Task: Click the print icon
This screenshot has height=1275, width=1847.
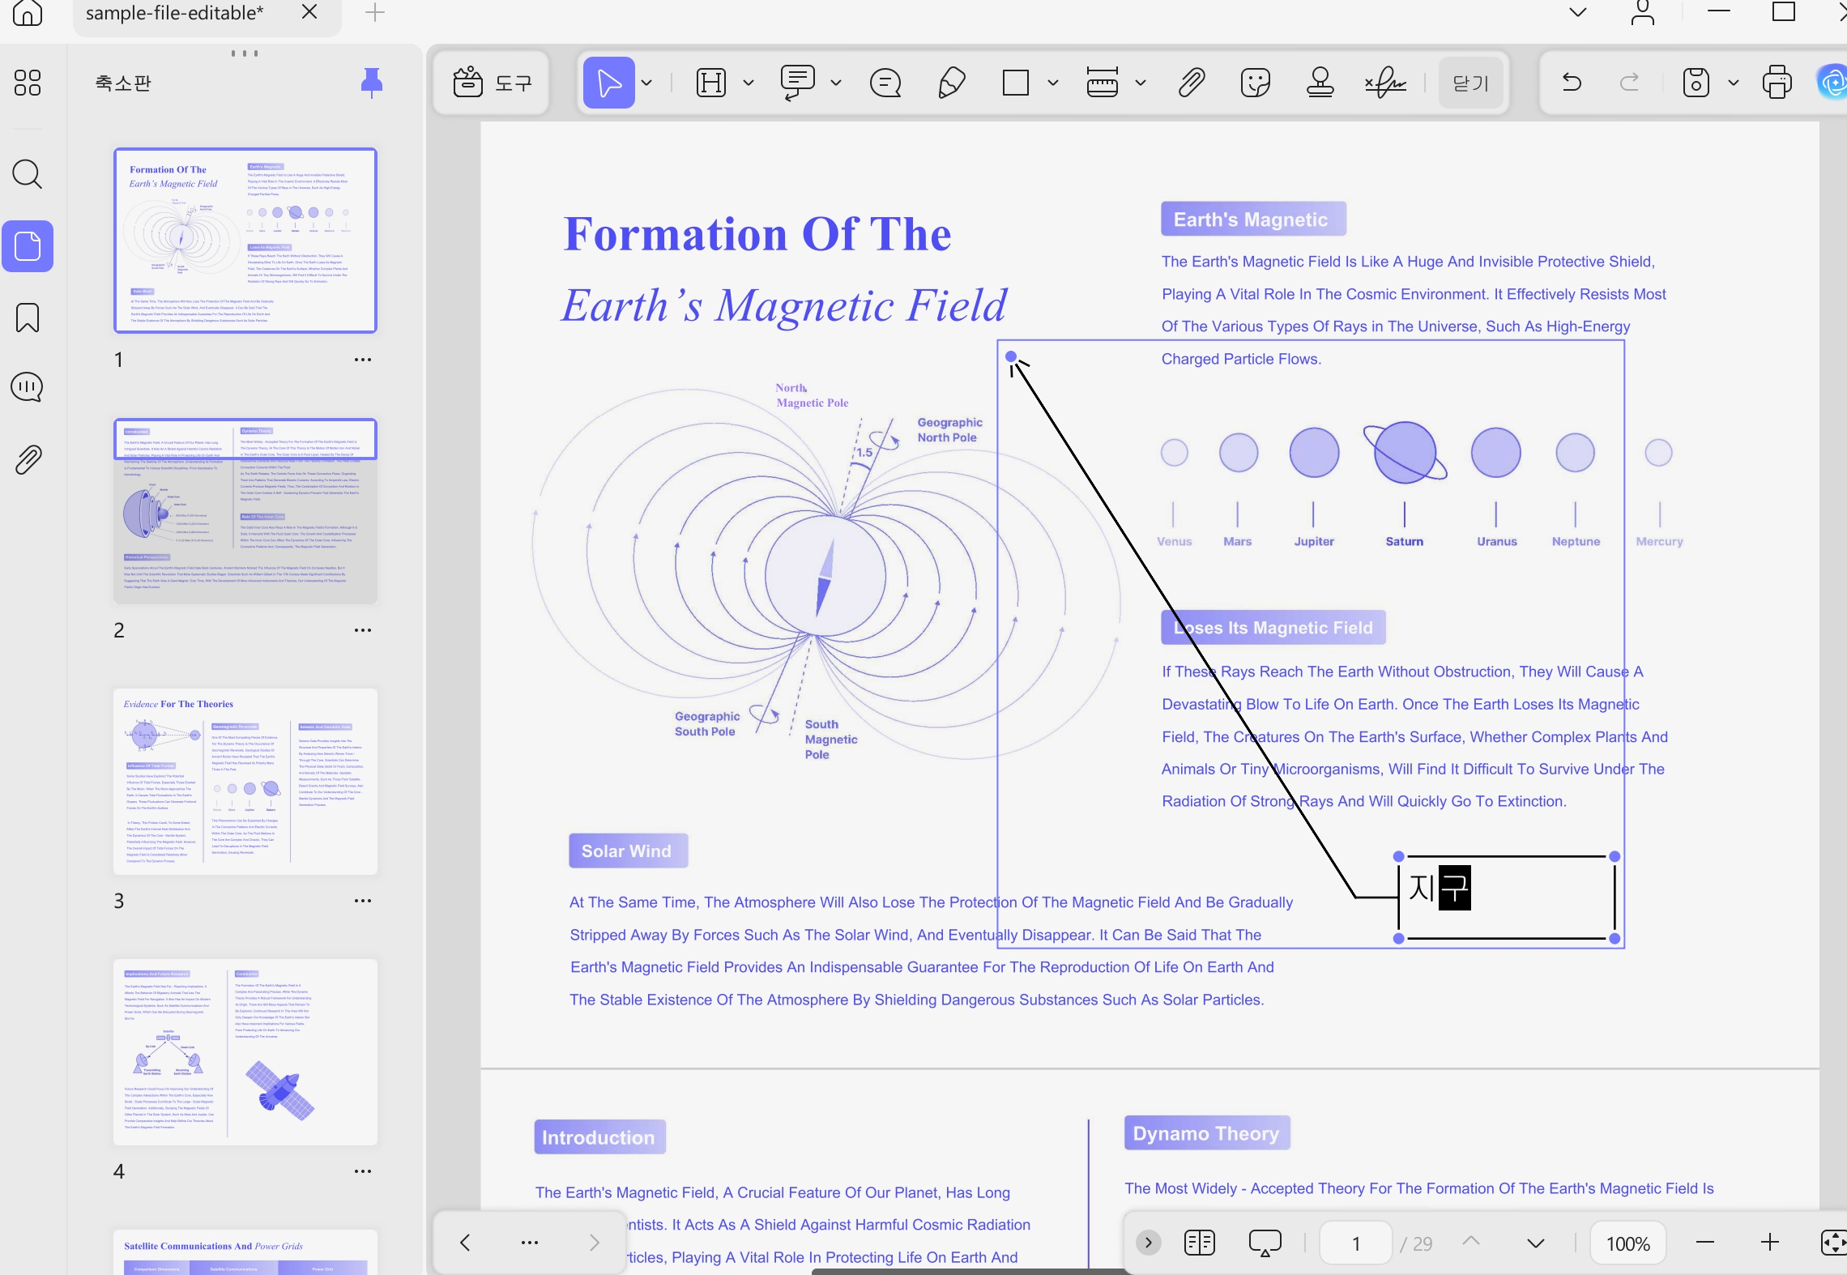Action: [x=1777, y=83]
